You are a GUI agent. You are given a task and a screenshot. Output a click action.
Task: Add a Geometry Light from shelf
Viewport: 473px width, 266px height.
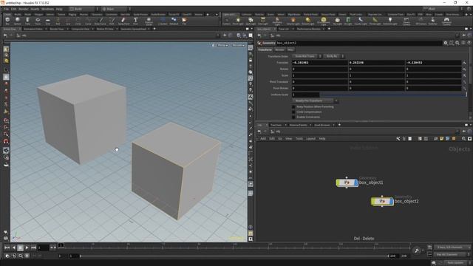coord(277,21)
